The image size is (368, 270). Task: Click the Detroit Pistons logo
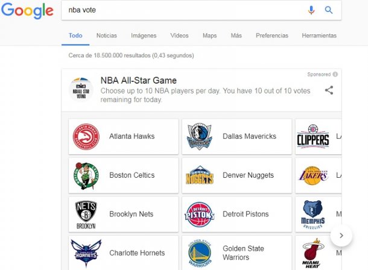point(199,215)
